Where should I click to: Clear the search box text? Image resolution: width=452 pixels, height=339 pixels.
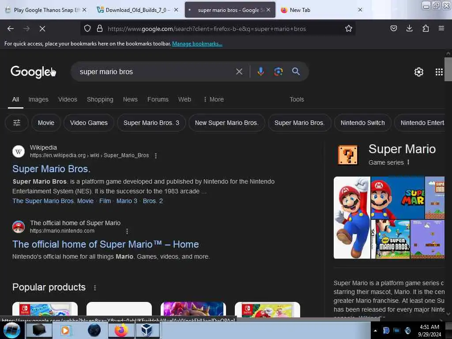click(239, 72)
